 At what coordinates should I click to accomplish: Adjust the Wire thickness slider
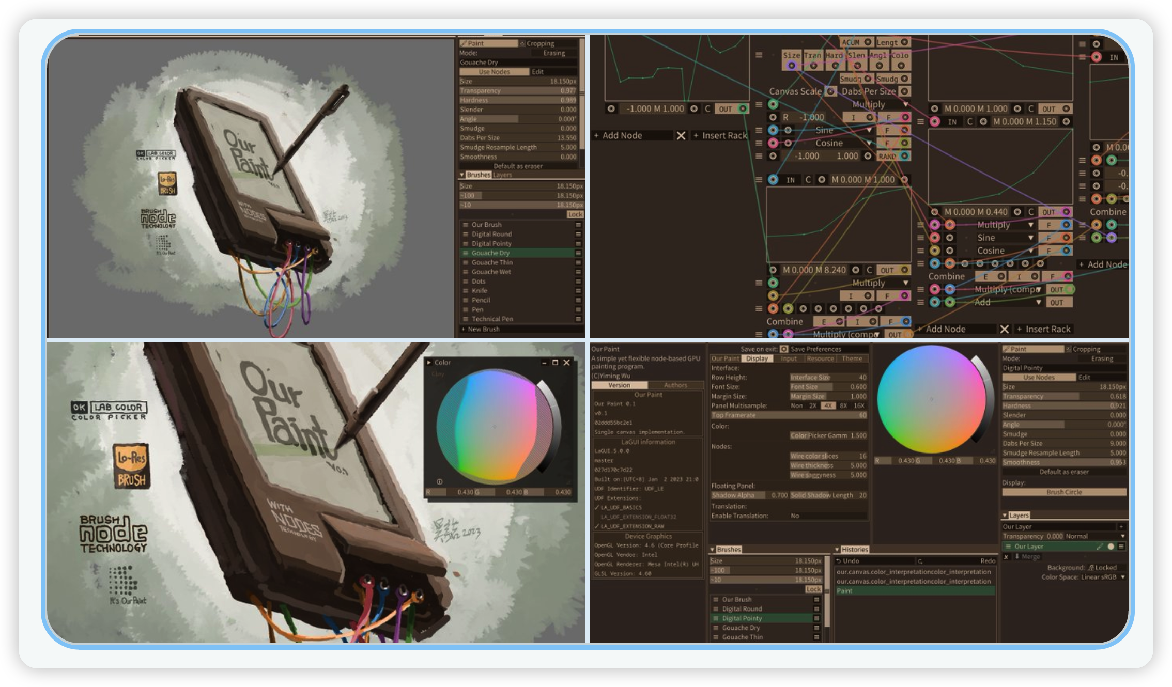pyautogui.click(x=828, y=465)
